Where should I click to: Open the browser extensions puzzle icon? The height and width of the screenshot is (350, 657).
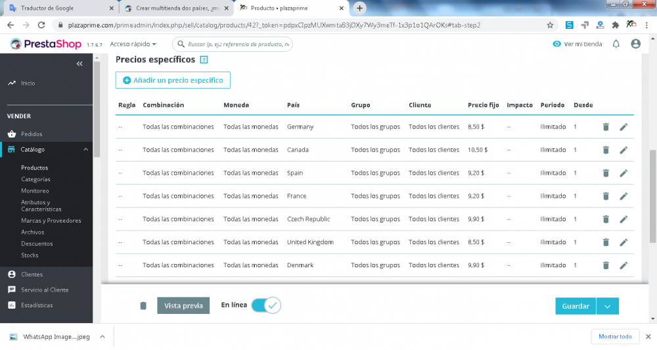616,25
